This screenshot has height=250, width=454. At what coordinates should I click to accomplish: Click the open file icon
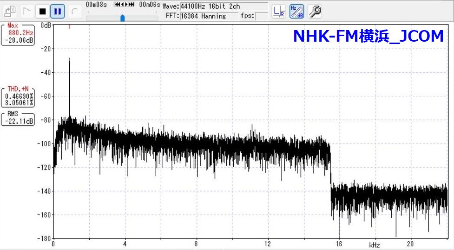[x=11, y=10]
